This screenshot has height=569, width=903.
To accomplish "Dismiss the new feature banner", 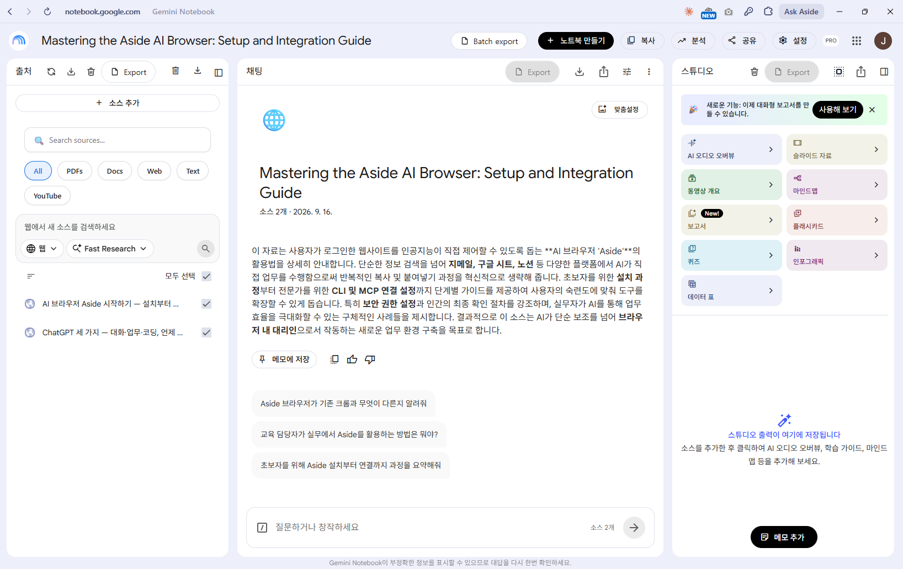I will point(872,110).
